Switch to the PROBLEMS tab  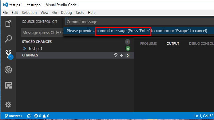click(148, 43)
